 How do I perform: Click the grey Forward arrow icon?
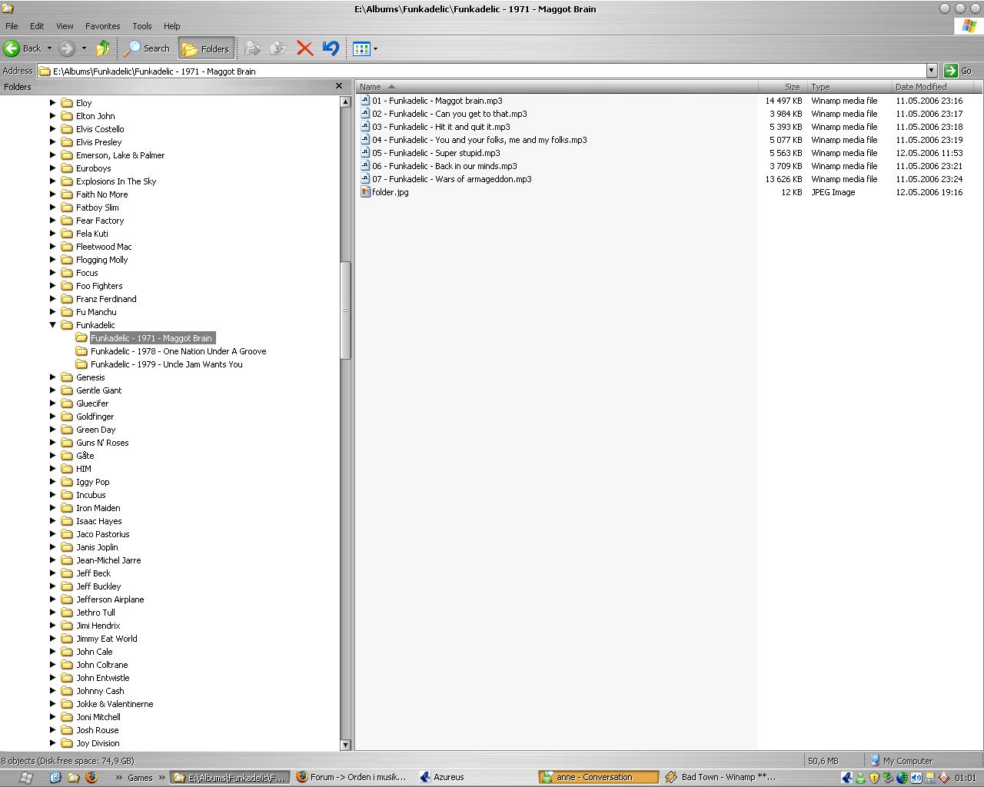pyautogui.click(x=68, y=48)
